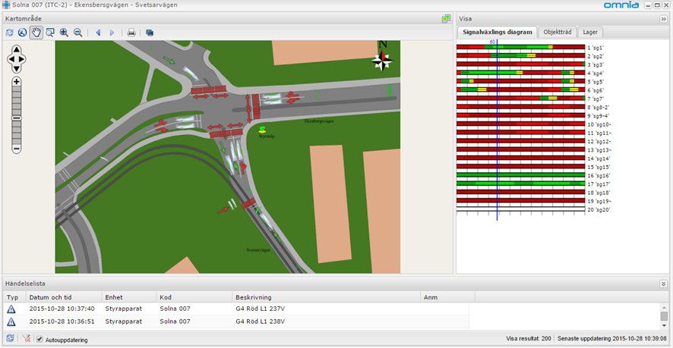Pan the map right with navigation arrow

tap(22, 59)
